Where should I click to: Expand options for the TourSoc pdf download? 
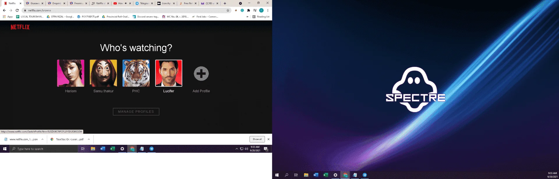[x=89, y=139]
